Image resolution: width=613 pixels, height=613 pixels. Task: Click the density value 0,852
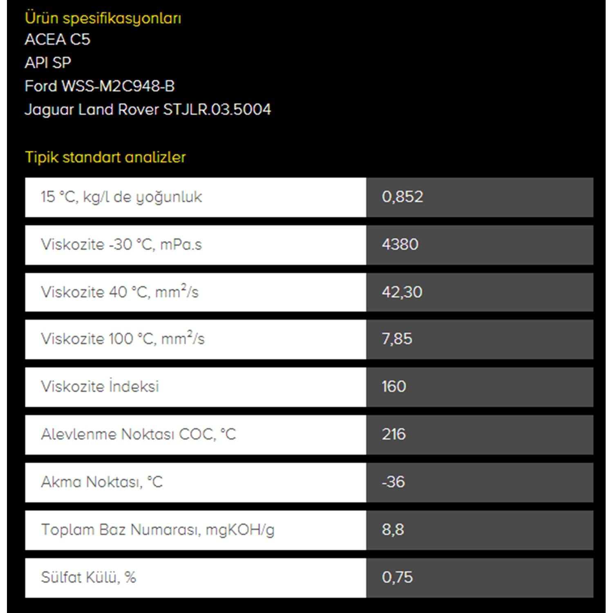pyautogui.click(x=403, y=197)
